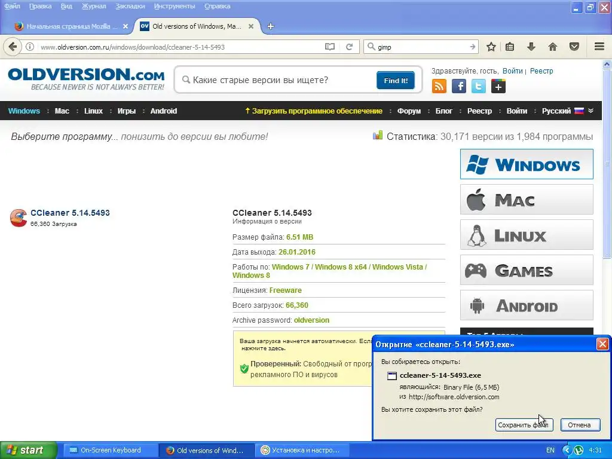
Task: Click the search go arrow next to gimp
Action: [x=473, y=47]
